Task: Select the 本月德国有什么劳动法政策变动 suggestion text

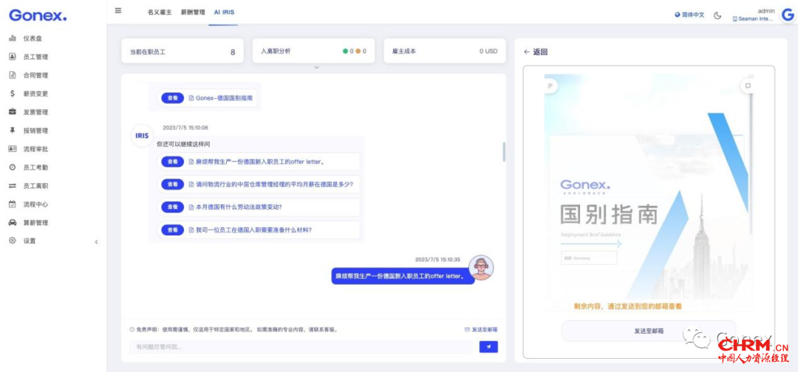Action: pyautogui.click(x=239, y=207)
